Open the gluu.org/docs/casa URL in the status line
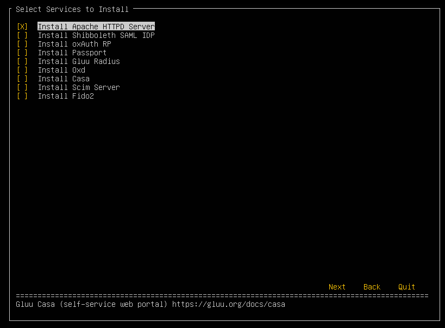This screenshot has width=445, height=328. pos(228,304)
